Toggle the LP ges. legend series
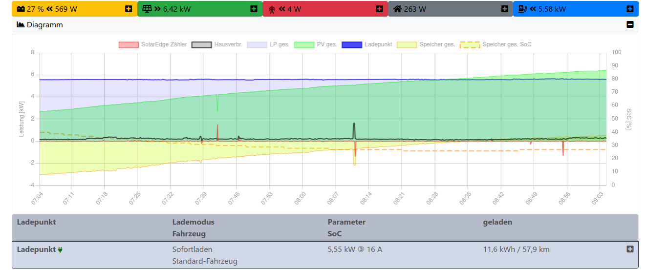This screenshot has width=668, height=270. click(268, 44)
